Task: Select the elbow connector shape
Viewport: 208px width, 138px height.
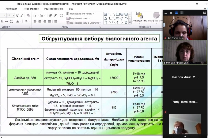Action: tap(110, 18)
